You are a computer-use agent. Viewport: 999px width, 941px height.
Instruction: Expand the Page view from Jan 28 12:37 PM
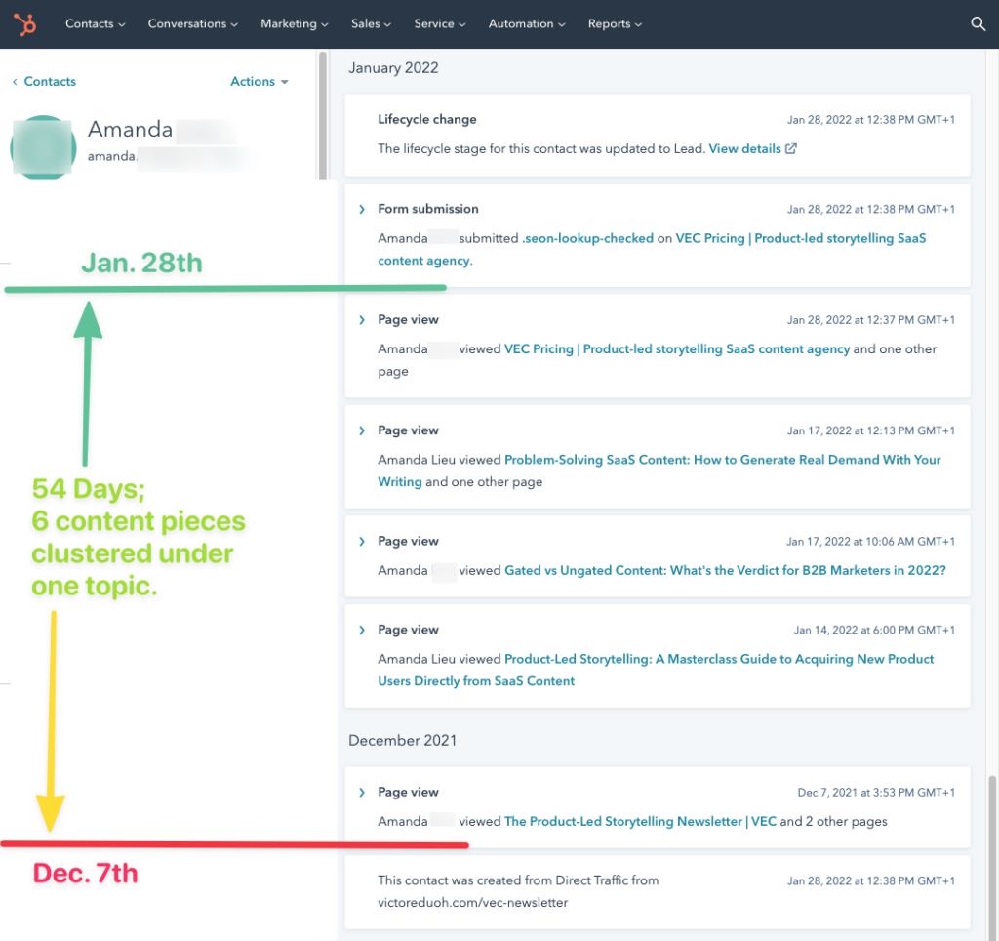(362, 320)
